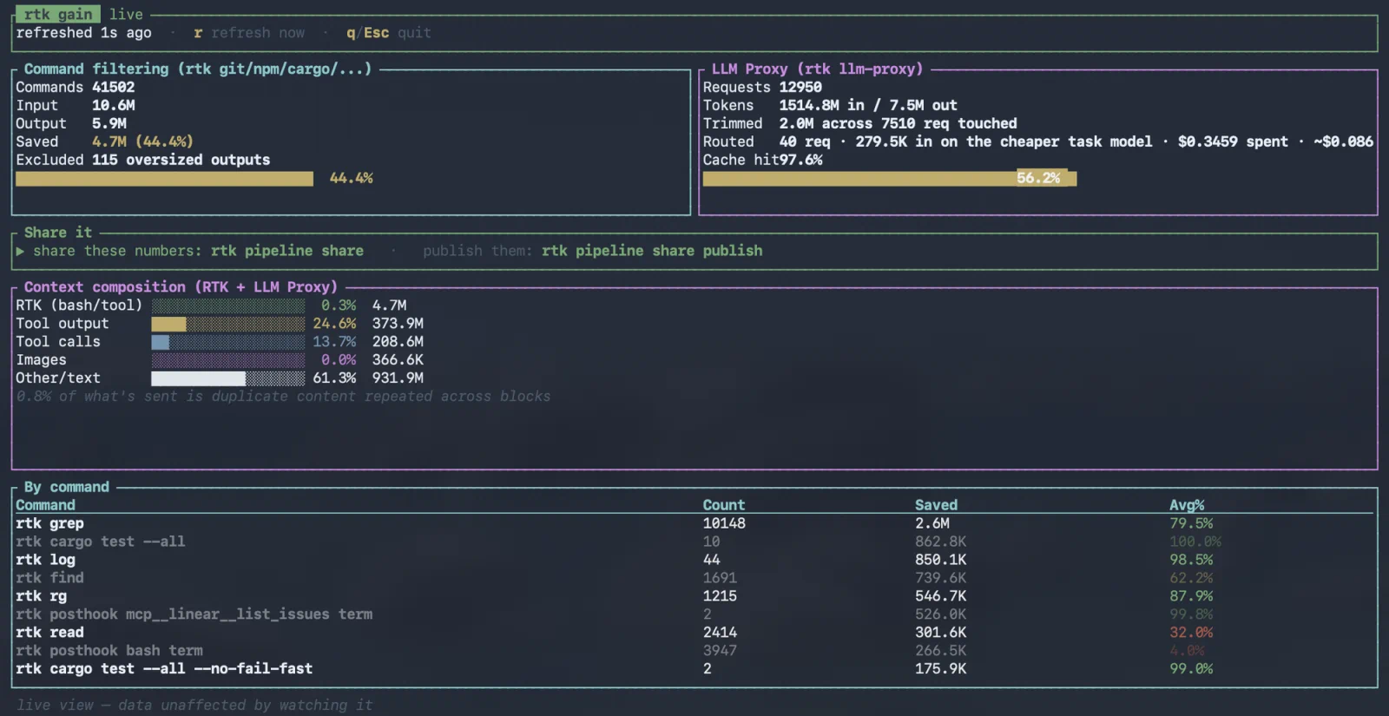Click the 'live view' footer note
The width and height of the screenshot is (1389, 716).
click(194, 705)
